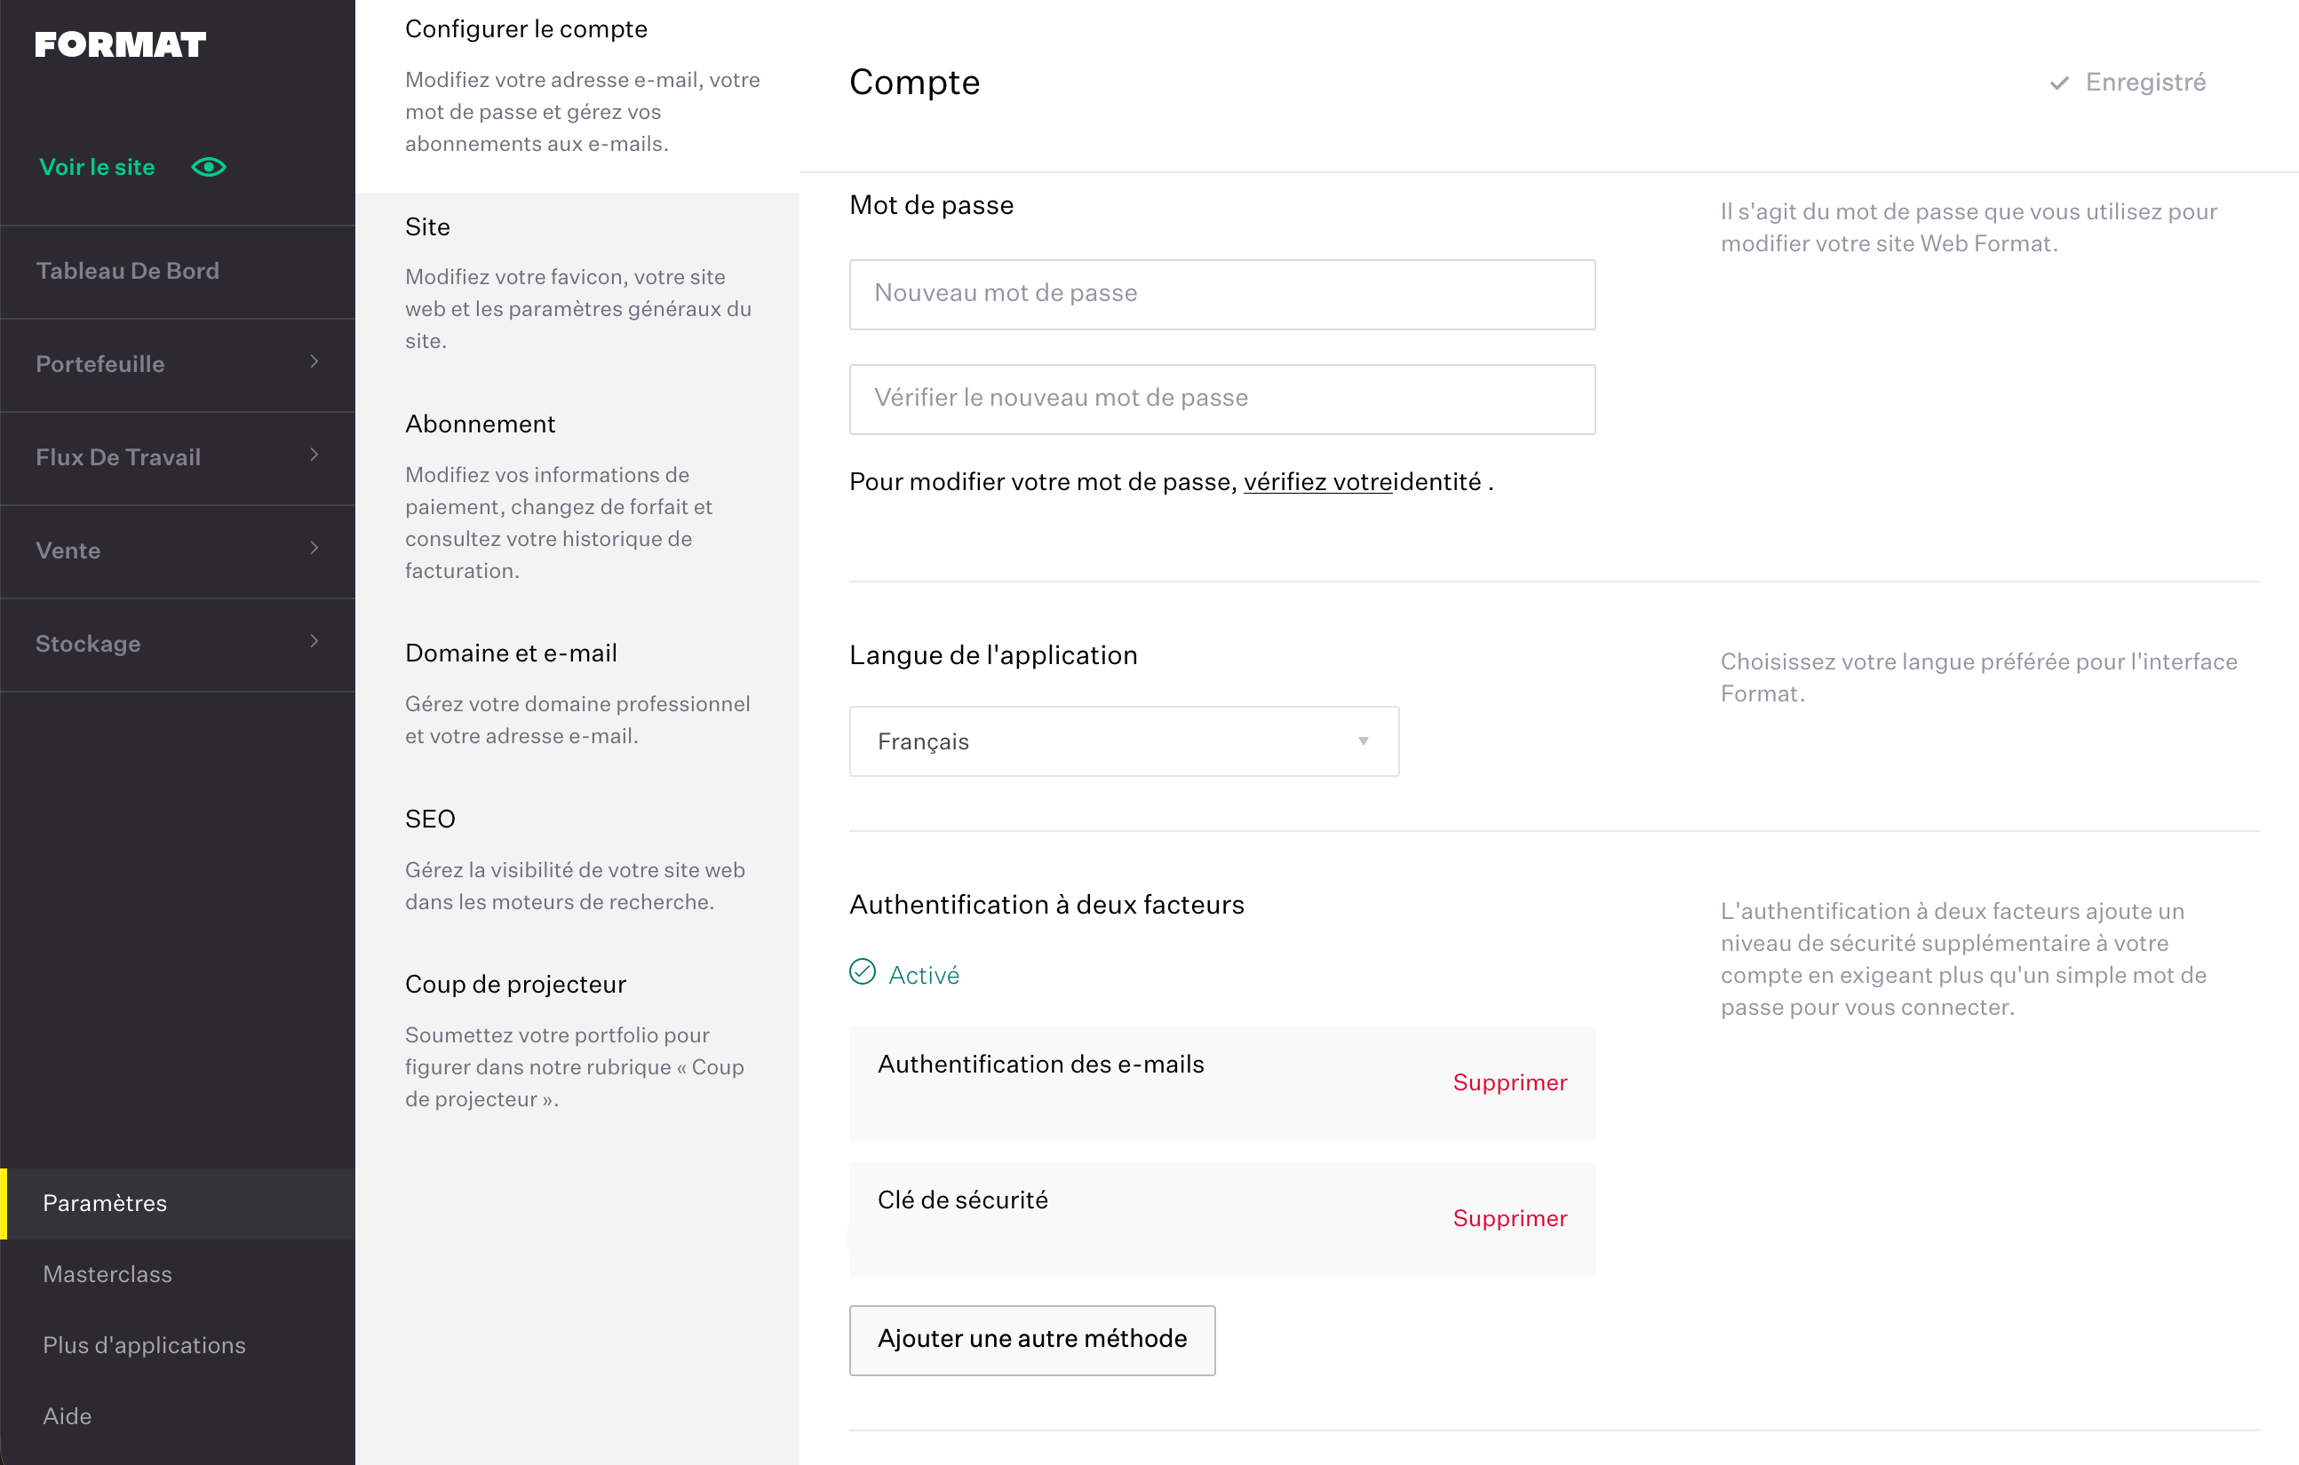Click the green Activé check circle icon
Viewport: 2299px width, 1465px height.
862,972
